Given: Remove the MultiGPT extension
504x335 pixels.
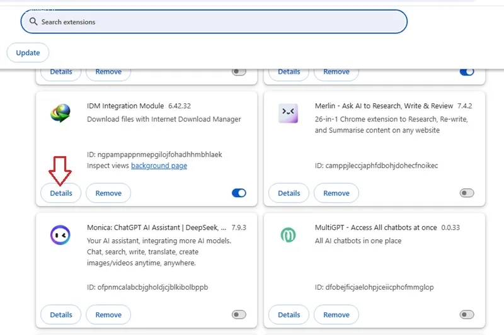Looking at the screenshot, I should [x=336, y=314].
